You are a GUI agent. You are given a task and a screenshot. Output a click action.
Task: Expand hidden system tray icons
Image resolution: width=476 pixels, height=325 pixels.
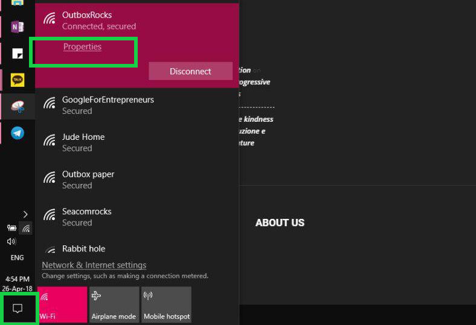point(25,215)
